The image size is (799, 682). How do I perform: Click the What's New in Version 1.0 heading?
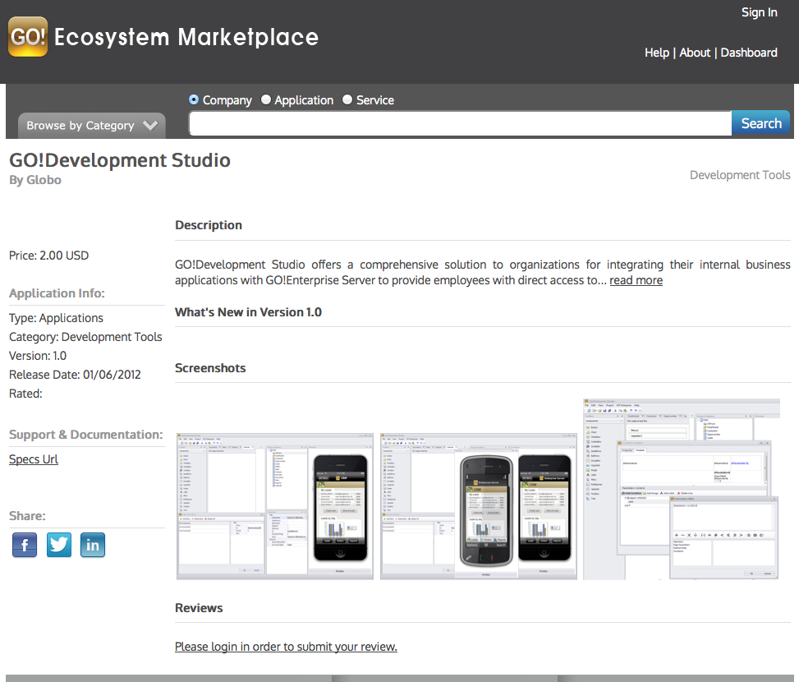pyautogui.click(x=248, y=312)
